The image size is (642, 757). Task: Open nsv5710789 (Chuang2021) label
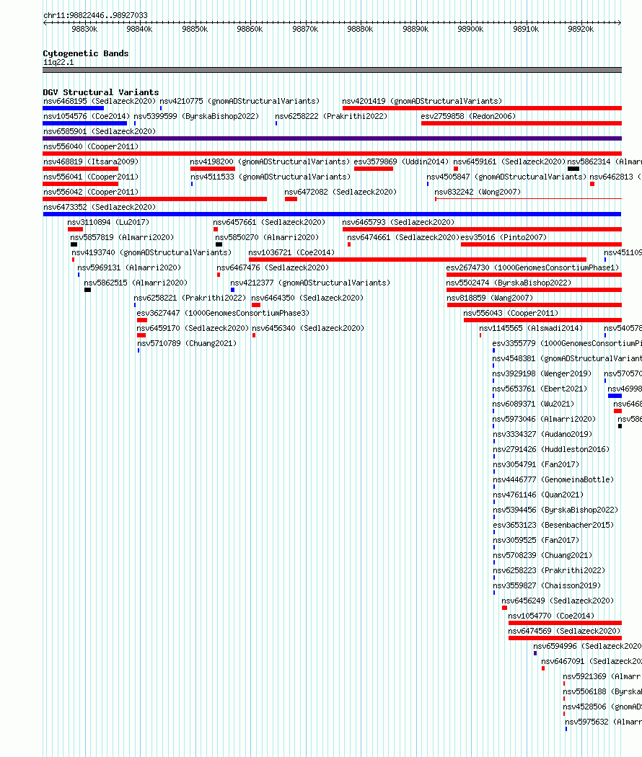point(188,343)
